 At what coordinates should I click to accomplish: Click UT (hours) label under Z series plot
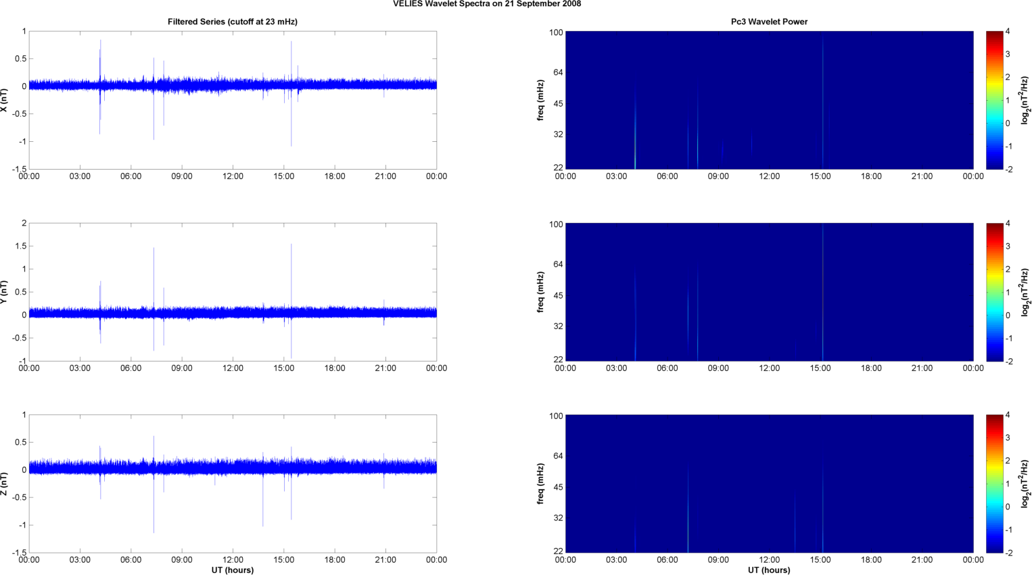click(233, 570)
